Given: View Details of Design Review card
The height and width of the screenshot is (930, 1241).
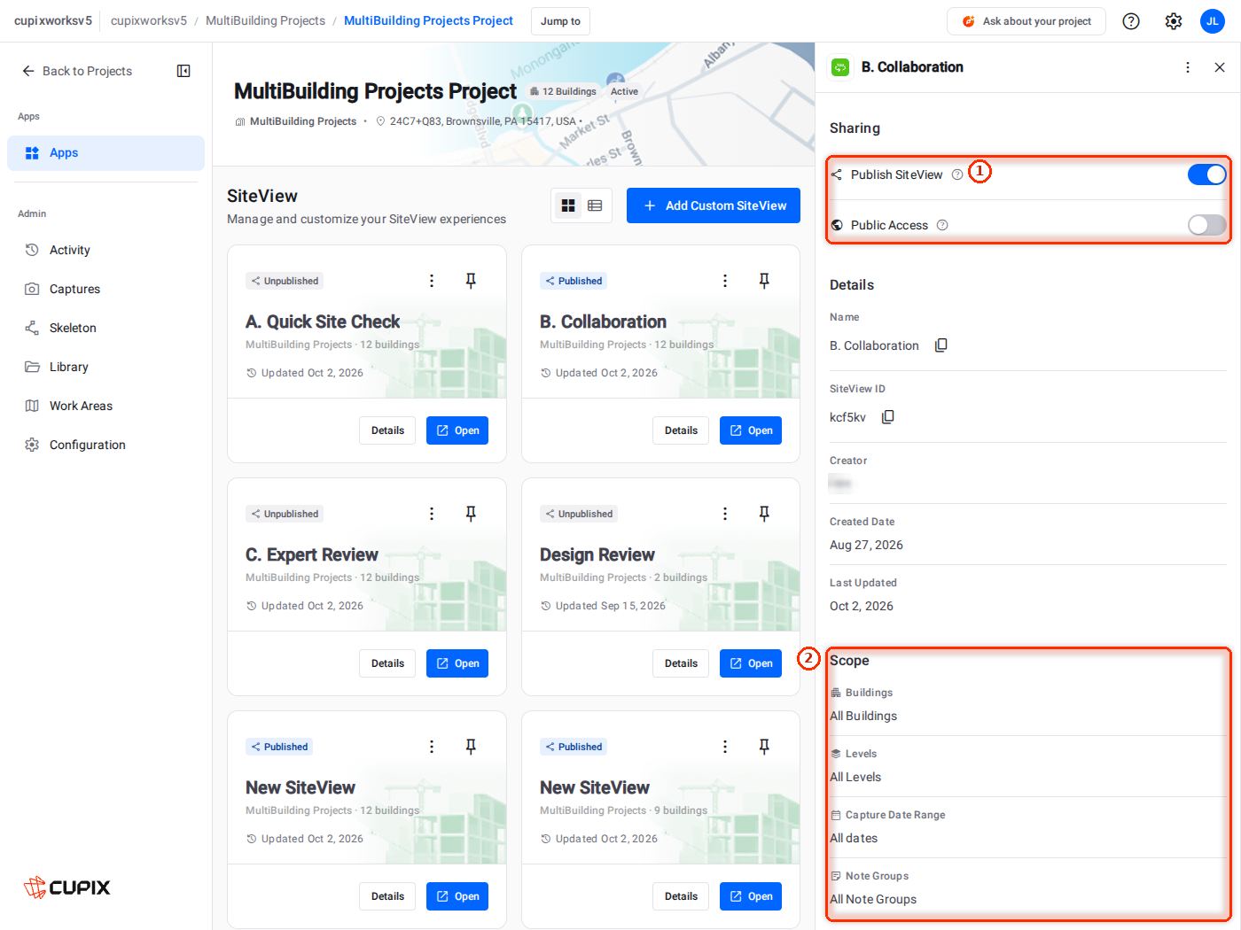Looking at the screenshot, I should (x=681, y=663).
